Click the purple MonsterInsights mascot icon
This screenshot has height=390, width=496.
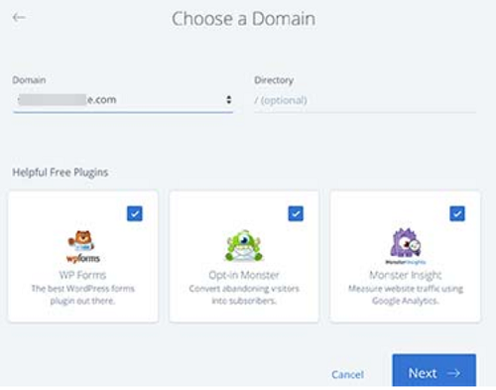click(406, 246)
